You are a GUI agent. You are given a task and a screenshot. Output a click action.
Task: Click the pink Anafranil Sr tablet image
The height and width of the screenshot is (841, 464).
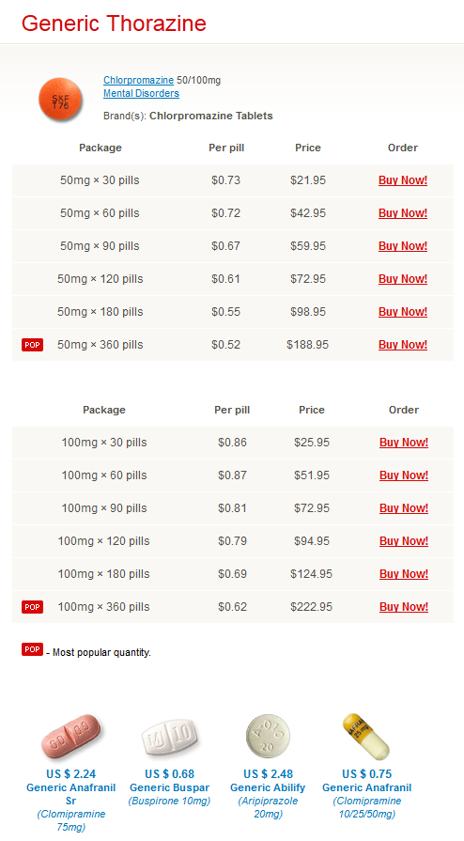(70, 736)
